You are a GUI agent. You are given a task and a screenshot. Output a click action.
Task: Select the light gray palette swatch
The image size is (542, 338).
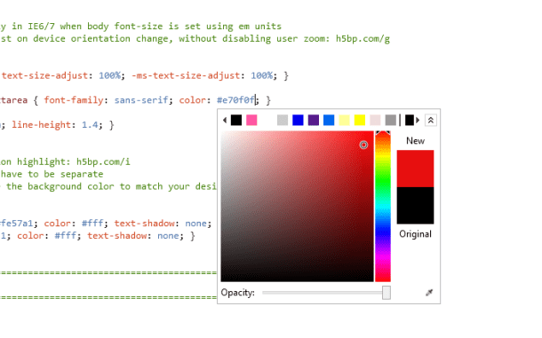[283, 120]
